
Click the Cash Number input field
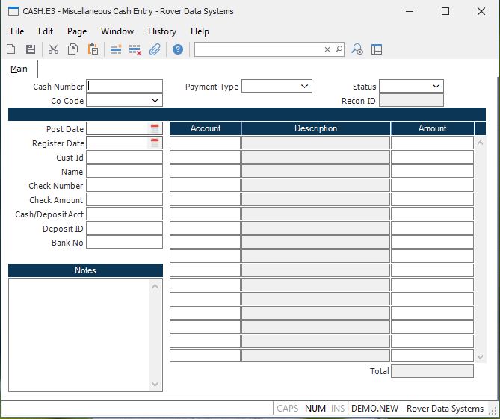pos(124,87)
